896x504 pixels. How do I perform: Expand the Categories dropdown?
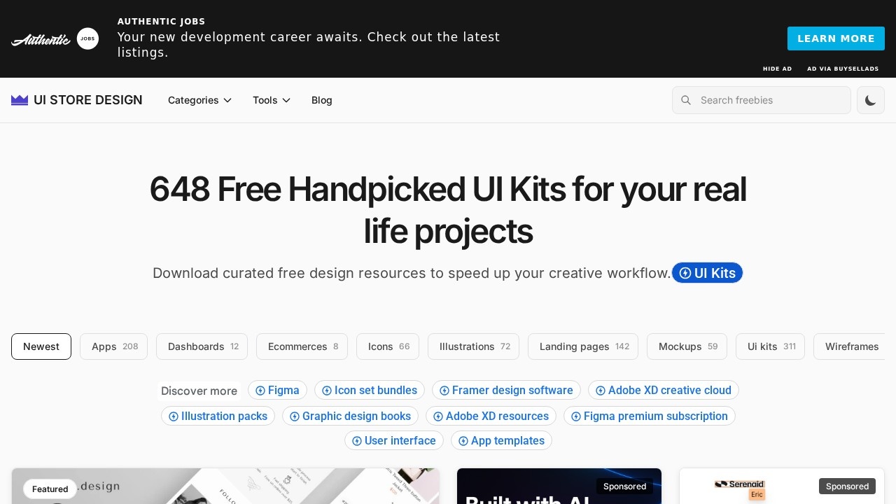[x=199, y=100]
